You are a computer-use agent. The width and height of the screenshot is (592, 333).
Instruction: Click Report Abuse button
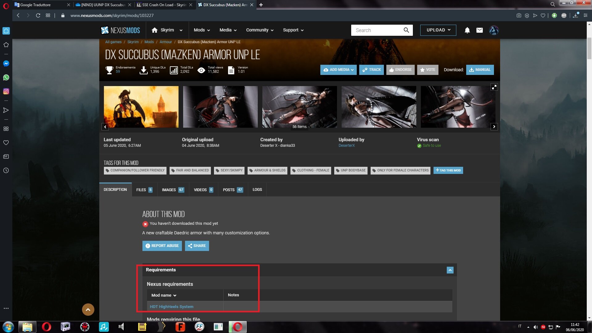click(x=162, y=246)
